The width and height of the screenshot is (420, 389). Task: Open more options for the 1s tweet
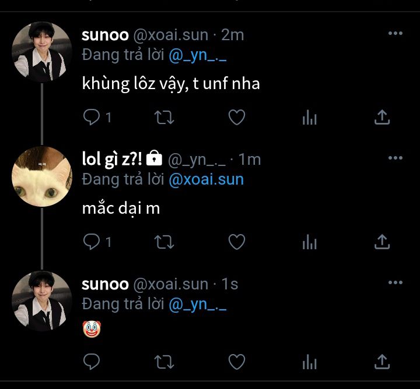point(395,282)
